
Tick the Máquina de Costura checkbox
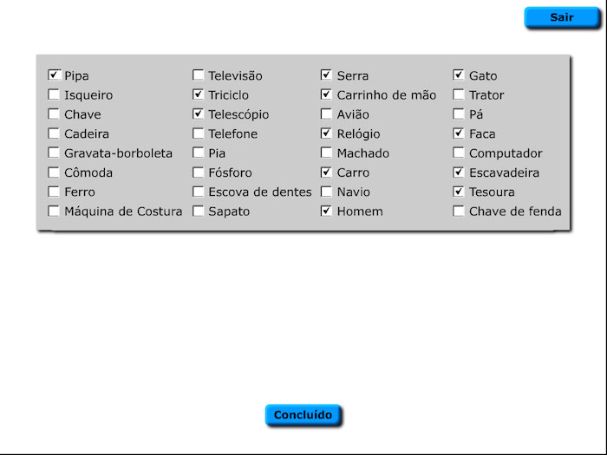tap(54, 211)
